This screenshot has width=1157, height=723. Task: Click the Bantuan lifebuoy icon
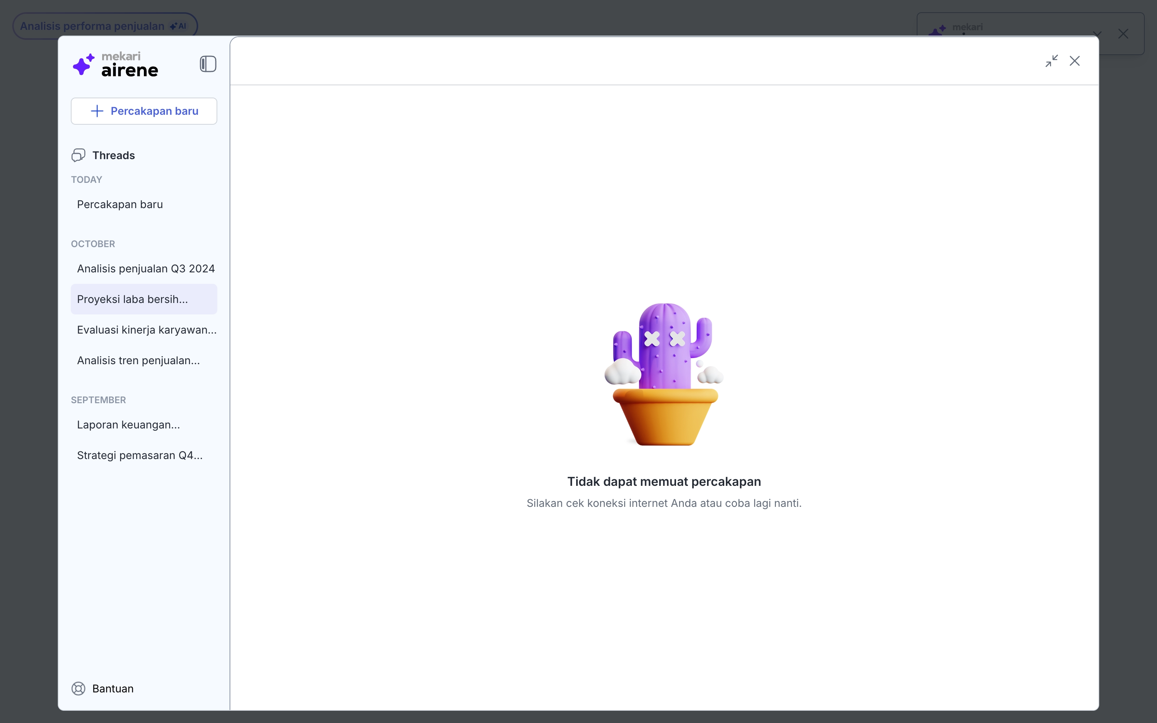(x=78, y=689)
